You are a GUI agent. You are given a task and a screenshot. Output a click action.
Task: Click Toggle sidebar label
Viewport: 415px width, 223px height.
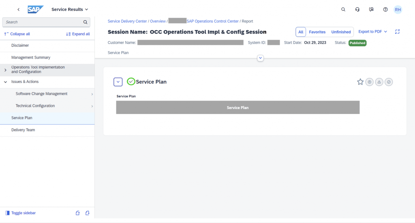[x=23, y=213]
